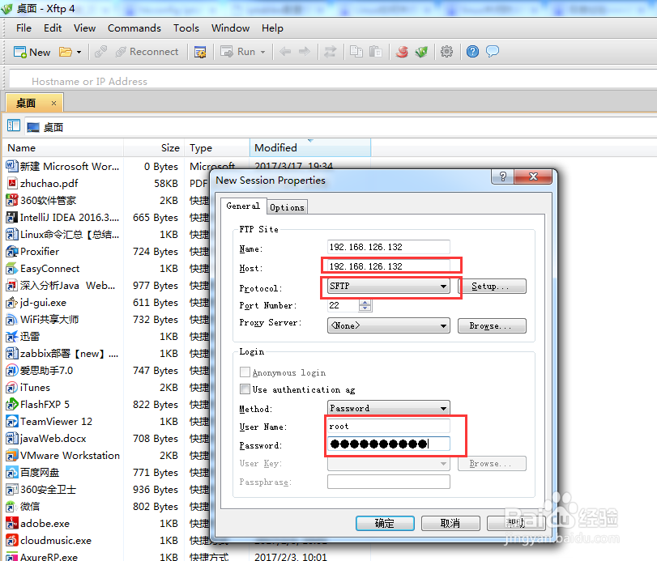Open the Commands menu
Image resolution: width=657 pixels, height=561 pixels.
[134, 28]
